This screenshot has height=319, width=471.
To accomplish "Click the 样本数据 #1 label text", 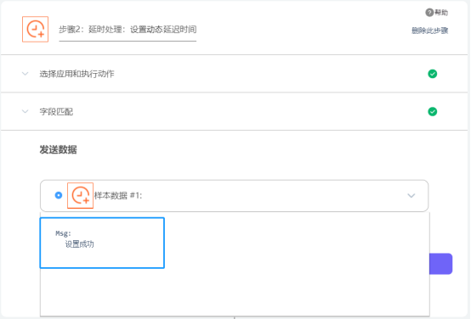I will coord(118,195).
